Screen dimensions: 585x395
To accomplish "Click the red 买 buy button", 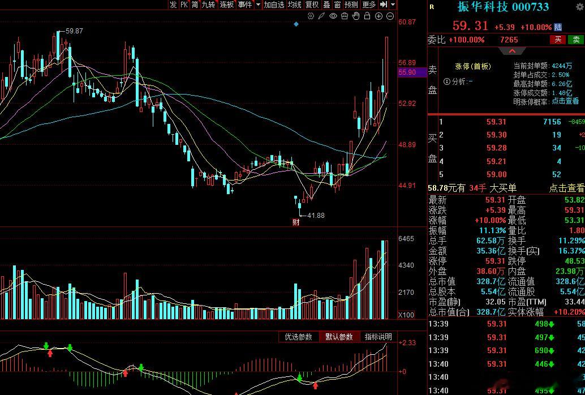I will click(558, 40).
